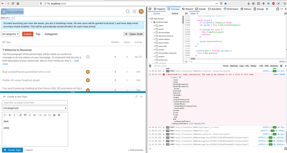Switch to the Inspector devtools tab
Screen dimensions: 287x153
[160, 9]
